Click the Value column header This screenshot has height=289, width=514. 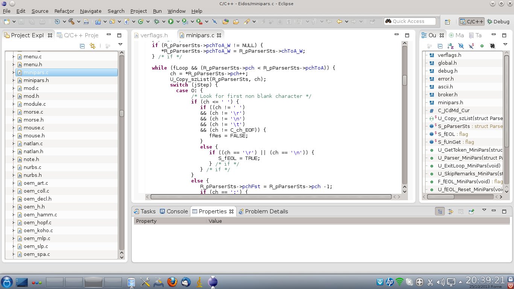tap(215, 221)
